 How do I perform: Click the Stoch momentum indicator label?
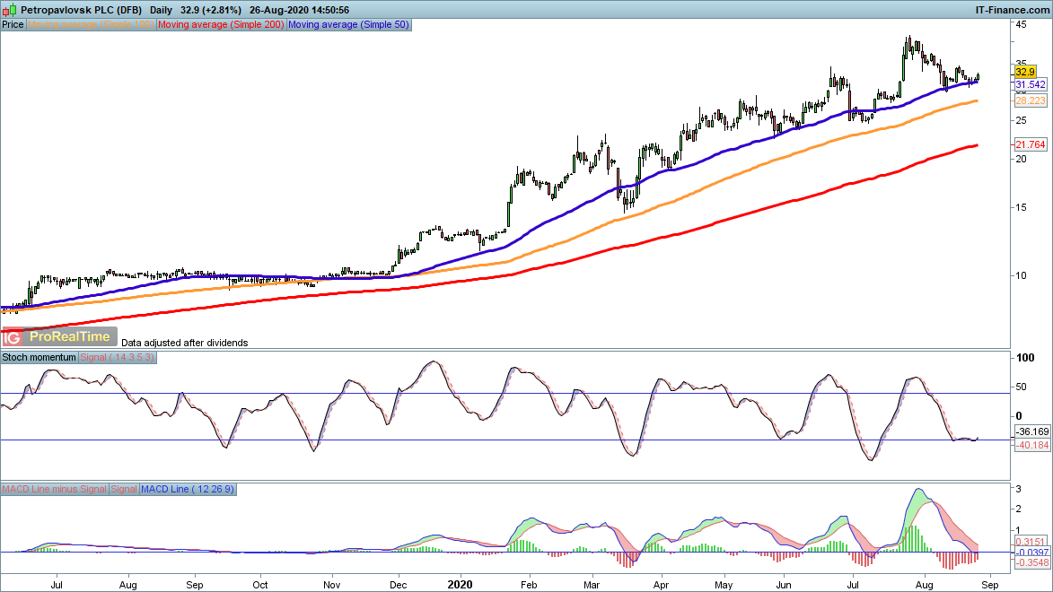(39, 357)
